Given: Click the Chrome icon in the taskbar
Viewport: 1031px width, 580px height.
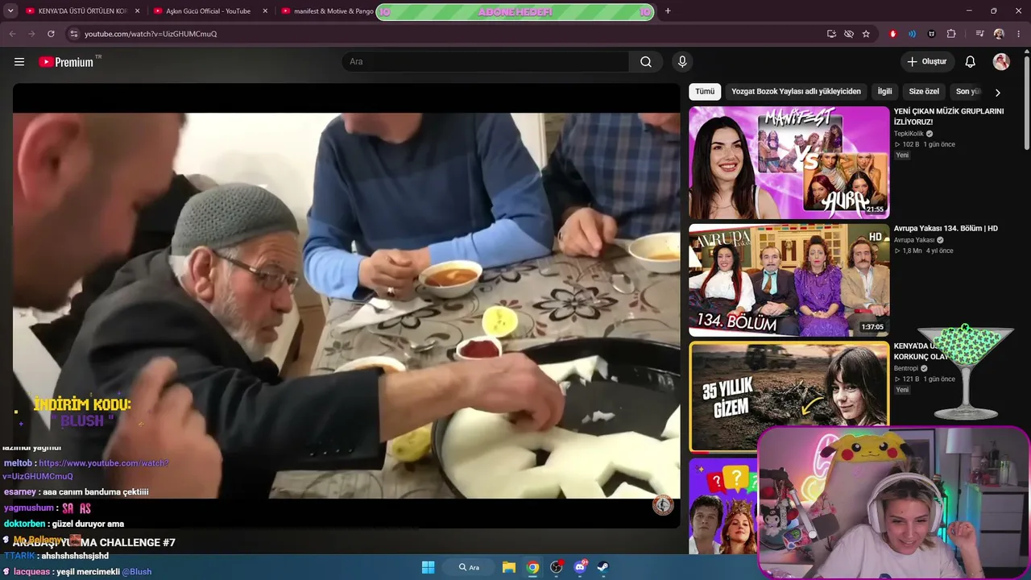Looking at the screenshot, I should [x=532, y=567].
